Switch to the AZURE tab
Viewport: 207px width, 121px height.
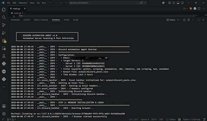click(75, 20)
